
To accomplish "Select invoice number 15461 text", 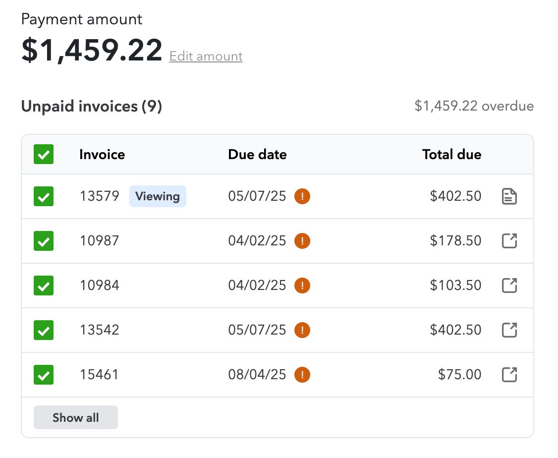I will point(99,375).
